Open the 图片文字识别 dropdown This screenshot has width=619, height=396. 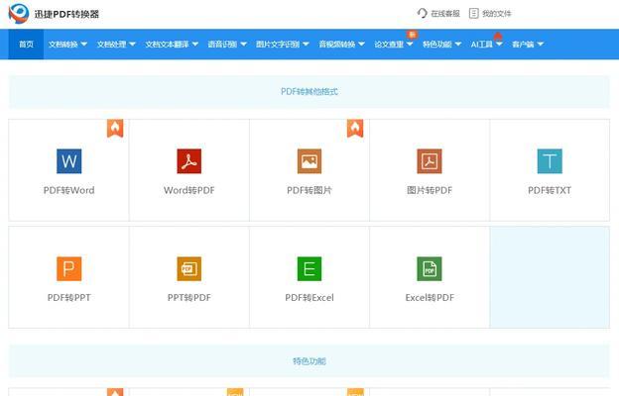point(283,45)
